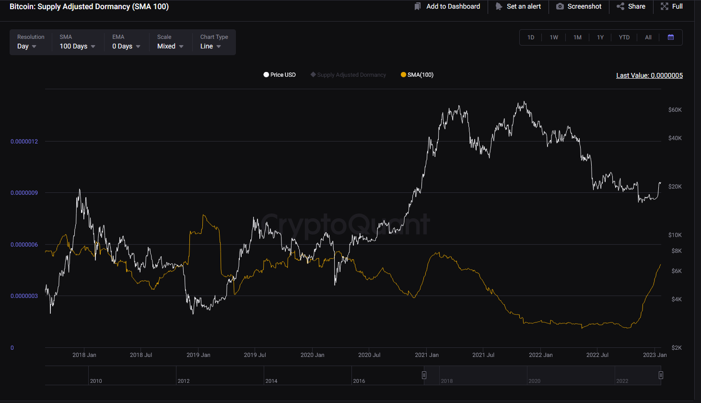Click the Add to Dashboard icon

418,6
